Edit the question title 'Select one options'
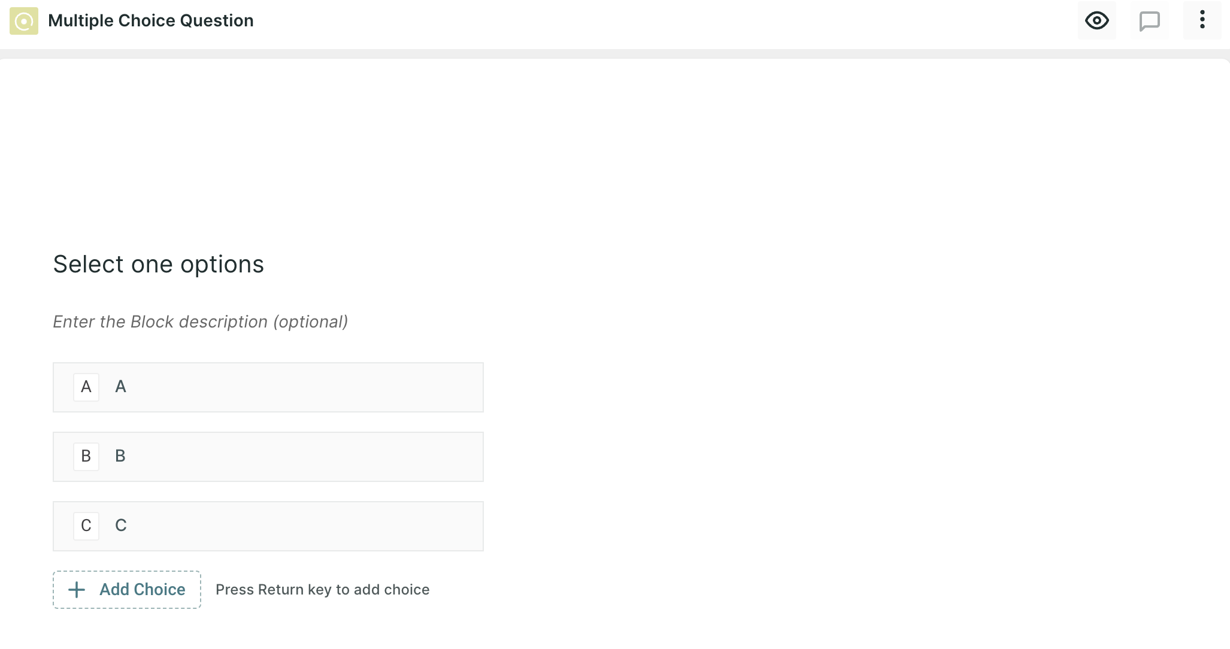Viewport: 1230px width, 649px height. (x=159, y=265)
